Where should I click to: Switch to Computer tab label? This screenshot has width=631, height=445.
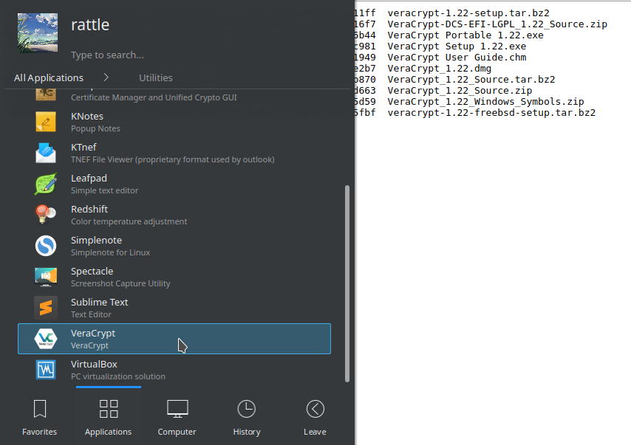pos(177,432)
